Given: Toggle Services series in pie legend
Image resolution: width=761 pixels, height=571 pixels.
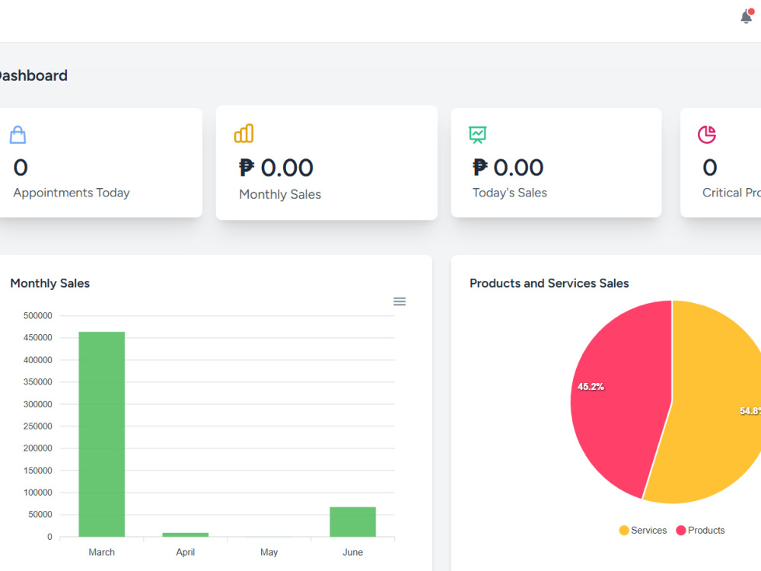Looking at the screenshot, I should pyautogui.click(x=643, y=530).
